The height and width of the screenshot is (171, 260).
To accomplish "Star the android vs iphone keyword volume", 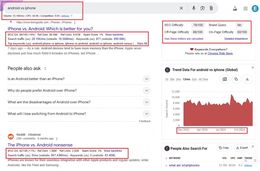I will tap(72, 15).
